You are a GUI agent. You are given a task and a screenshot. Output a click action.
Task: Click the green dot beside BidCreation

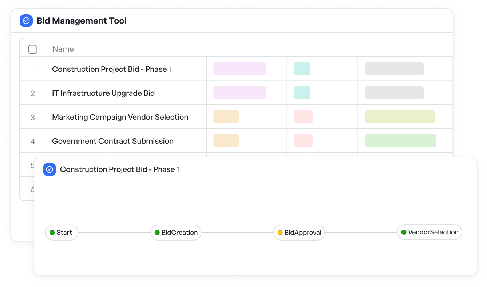pos(157,233)
